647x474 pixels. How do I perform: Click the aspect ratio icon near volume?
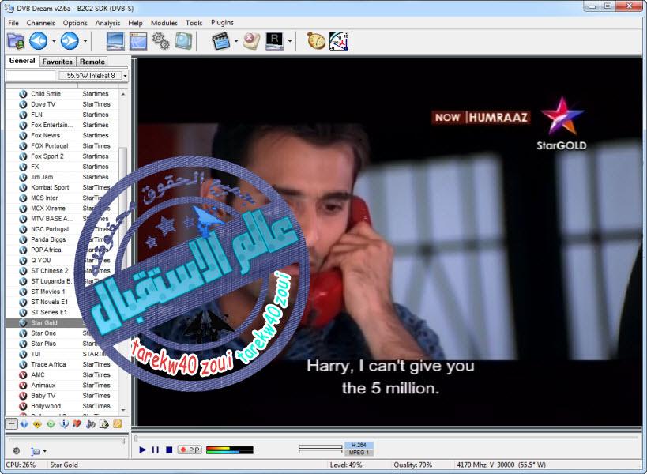[x=36, y=451]
